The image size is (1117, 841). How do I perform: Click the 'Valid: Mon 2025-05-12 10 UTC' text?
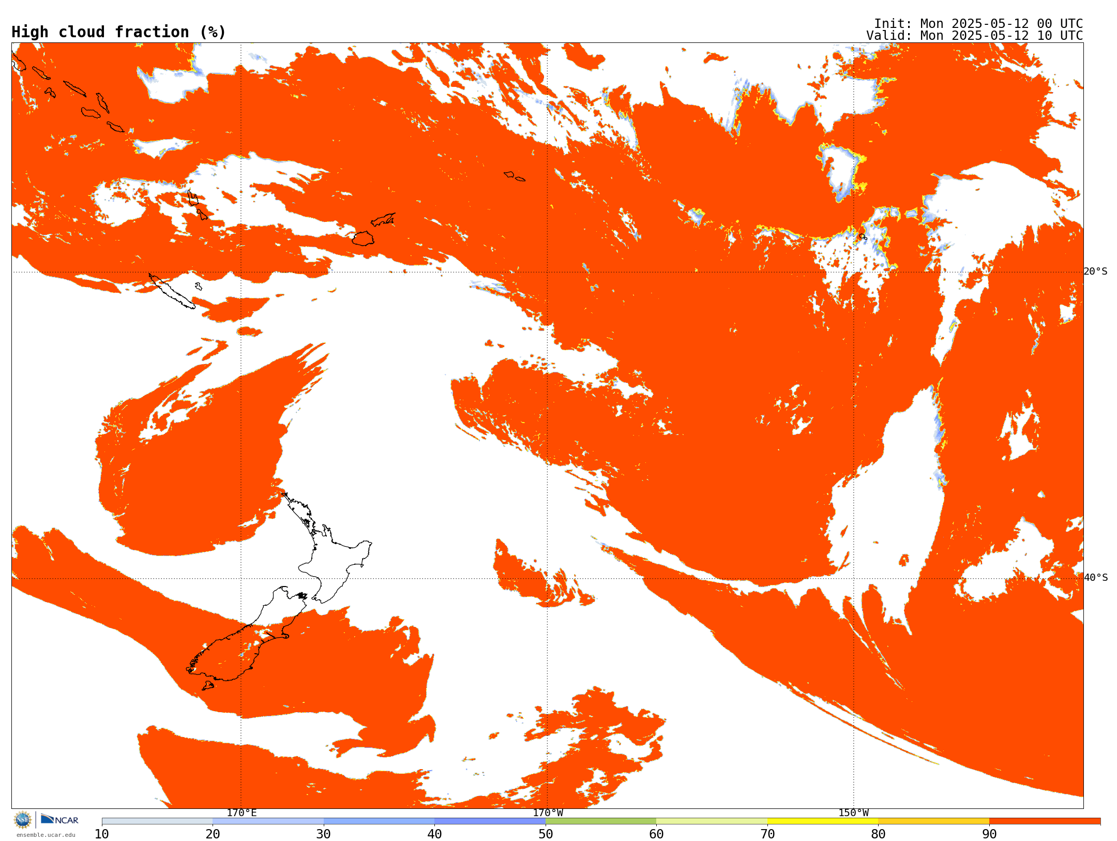click(975, 36)
